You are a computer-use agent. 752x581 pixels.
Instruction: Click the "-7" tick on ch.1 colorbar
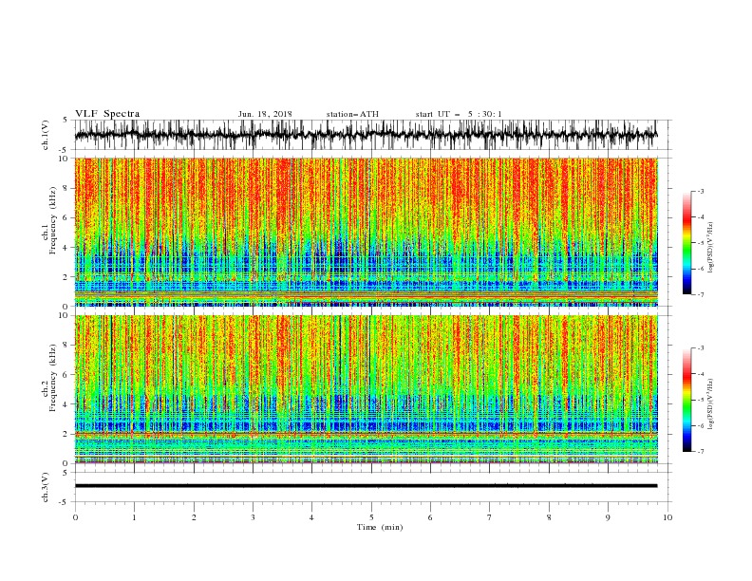tap(701, 294)
